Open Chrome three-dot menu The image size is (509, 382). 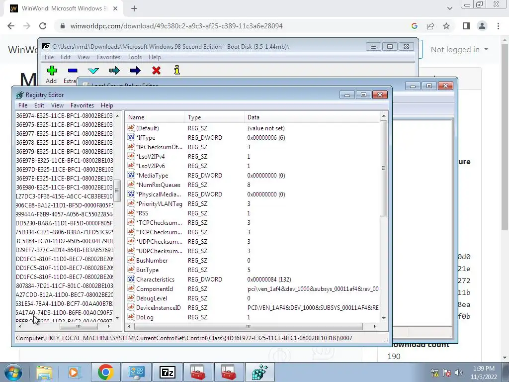click(x=498, y=26)
